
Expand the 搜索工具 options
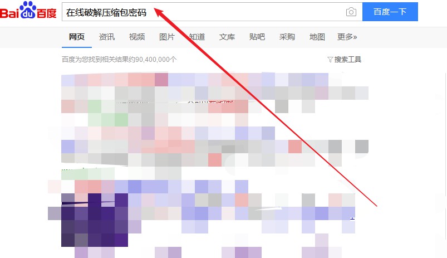point(347,60)
